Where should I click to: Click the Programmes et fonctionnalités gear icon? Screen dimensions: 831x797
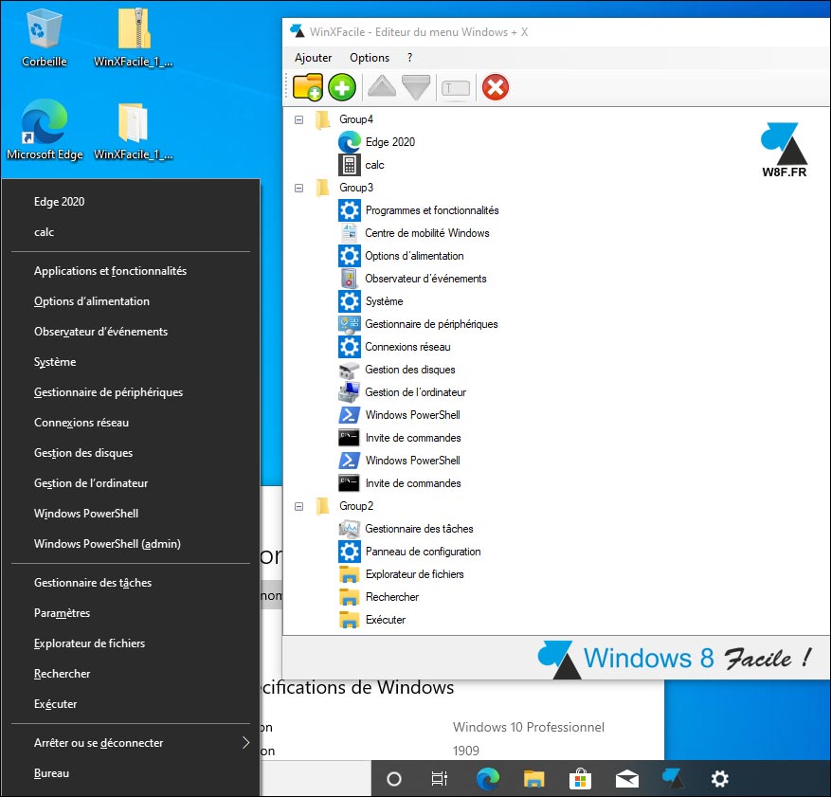[350, 210]
